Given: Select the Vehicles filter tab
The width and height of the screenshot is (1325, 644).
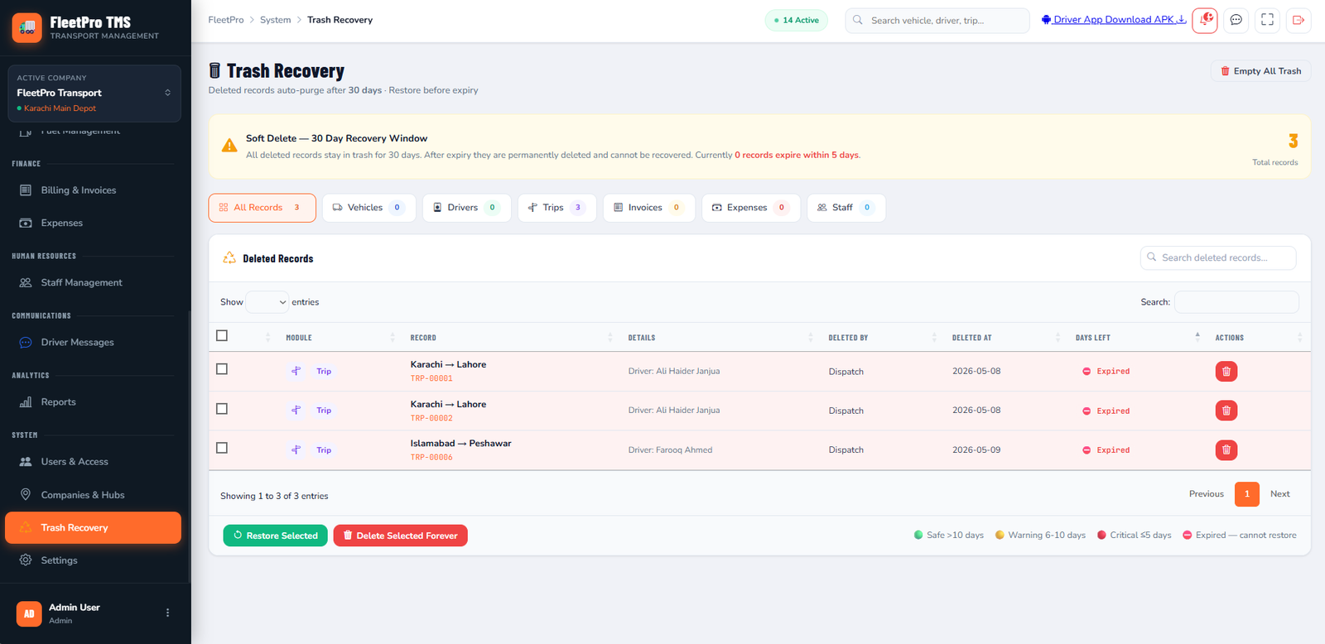Looking at the screenshot, I should tap(369, 208).
